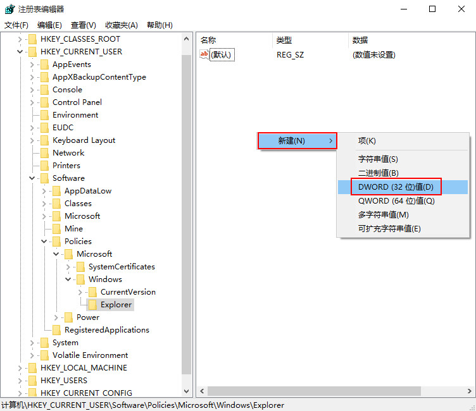Click the tree pane vertical scrollbar down arrow
This screenshot has width=476, height=411.
(x=187, y=391)
